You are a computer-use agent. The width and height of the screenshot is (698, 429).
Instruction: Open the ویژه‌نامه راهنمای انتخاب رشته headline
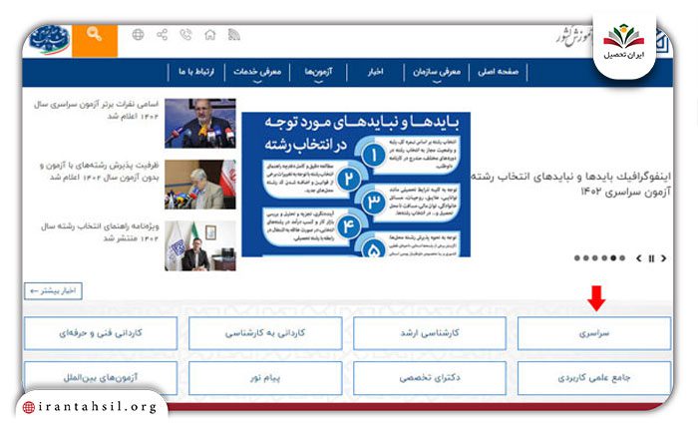click(x=100, y=232)
